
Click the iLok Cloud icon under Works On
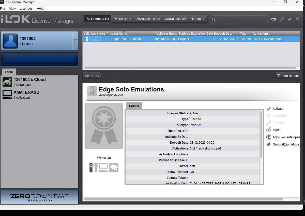(x=114, y=168)
